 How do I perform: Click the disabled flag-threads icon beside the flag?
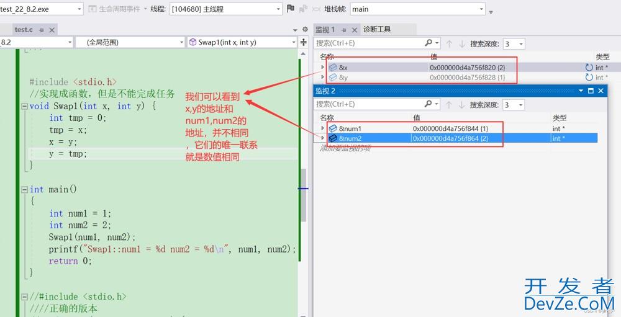click(304, 9)
